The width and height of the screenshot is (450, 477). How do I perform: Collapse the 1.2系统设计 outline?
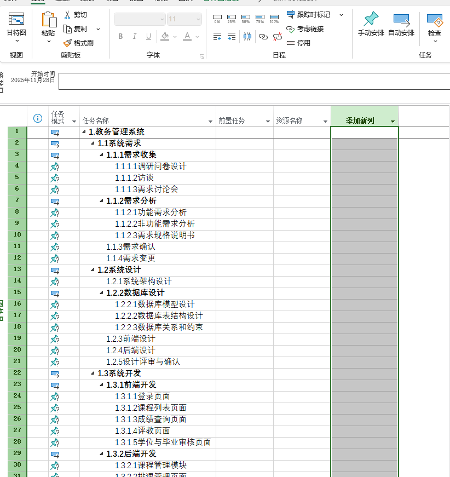coord(93,269)
